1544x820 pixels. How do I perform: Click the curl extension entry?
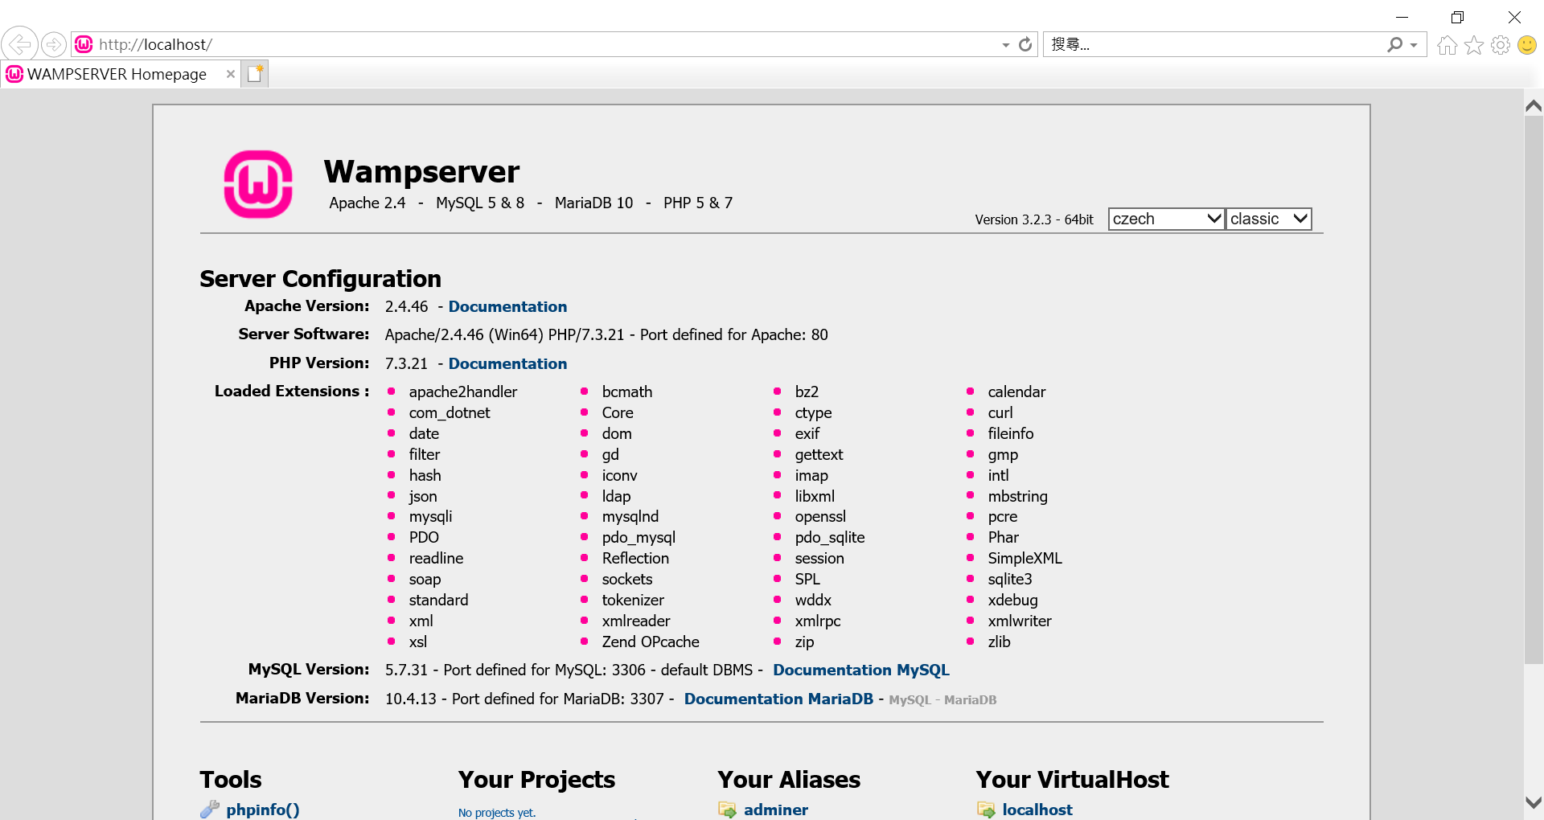pos(1000,412)
